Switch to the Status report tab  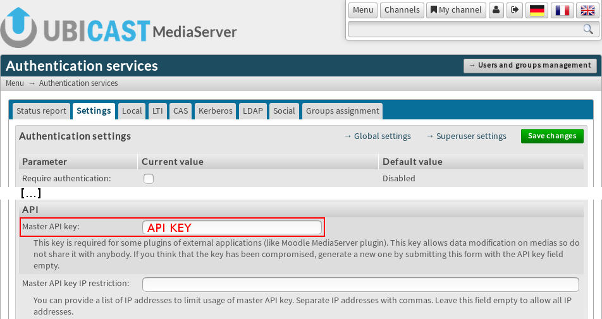(41, 111)
